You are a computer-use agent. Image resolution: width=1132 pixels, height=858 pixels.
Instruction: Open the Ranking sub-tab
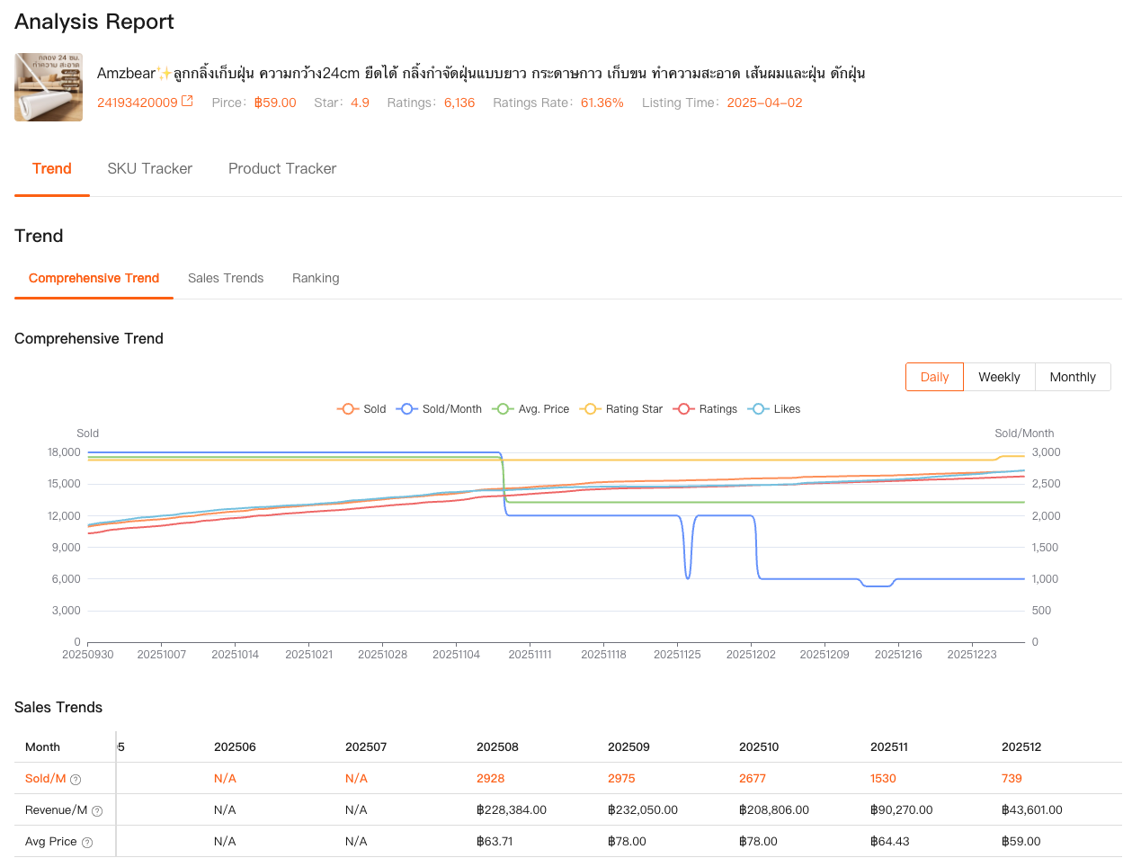(316, 278)
